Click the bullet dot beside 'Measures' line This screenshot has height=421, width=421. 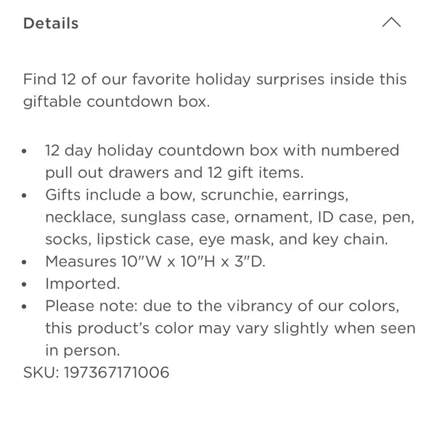(24, 262)
